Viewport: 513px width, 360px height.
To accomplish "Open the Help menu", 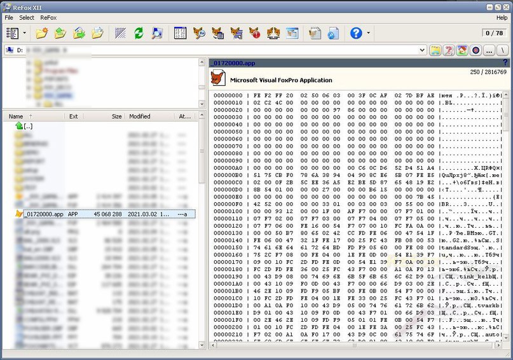I will 502,18.
